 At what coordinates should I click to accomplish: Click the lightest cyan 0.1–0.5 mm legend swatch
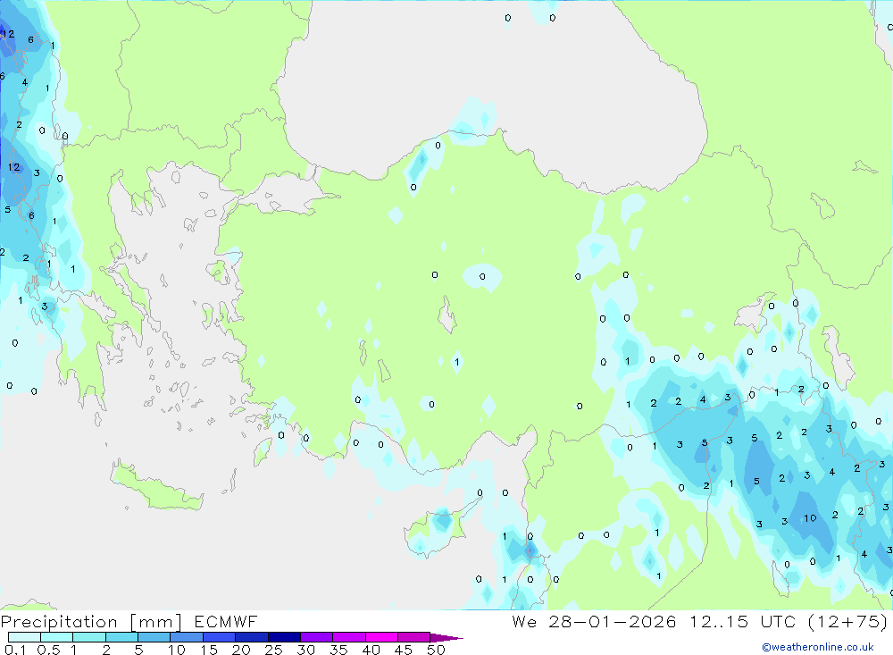click(x=24, y=637)
